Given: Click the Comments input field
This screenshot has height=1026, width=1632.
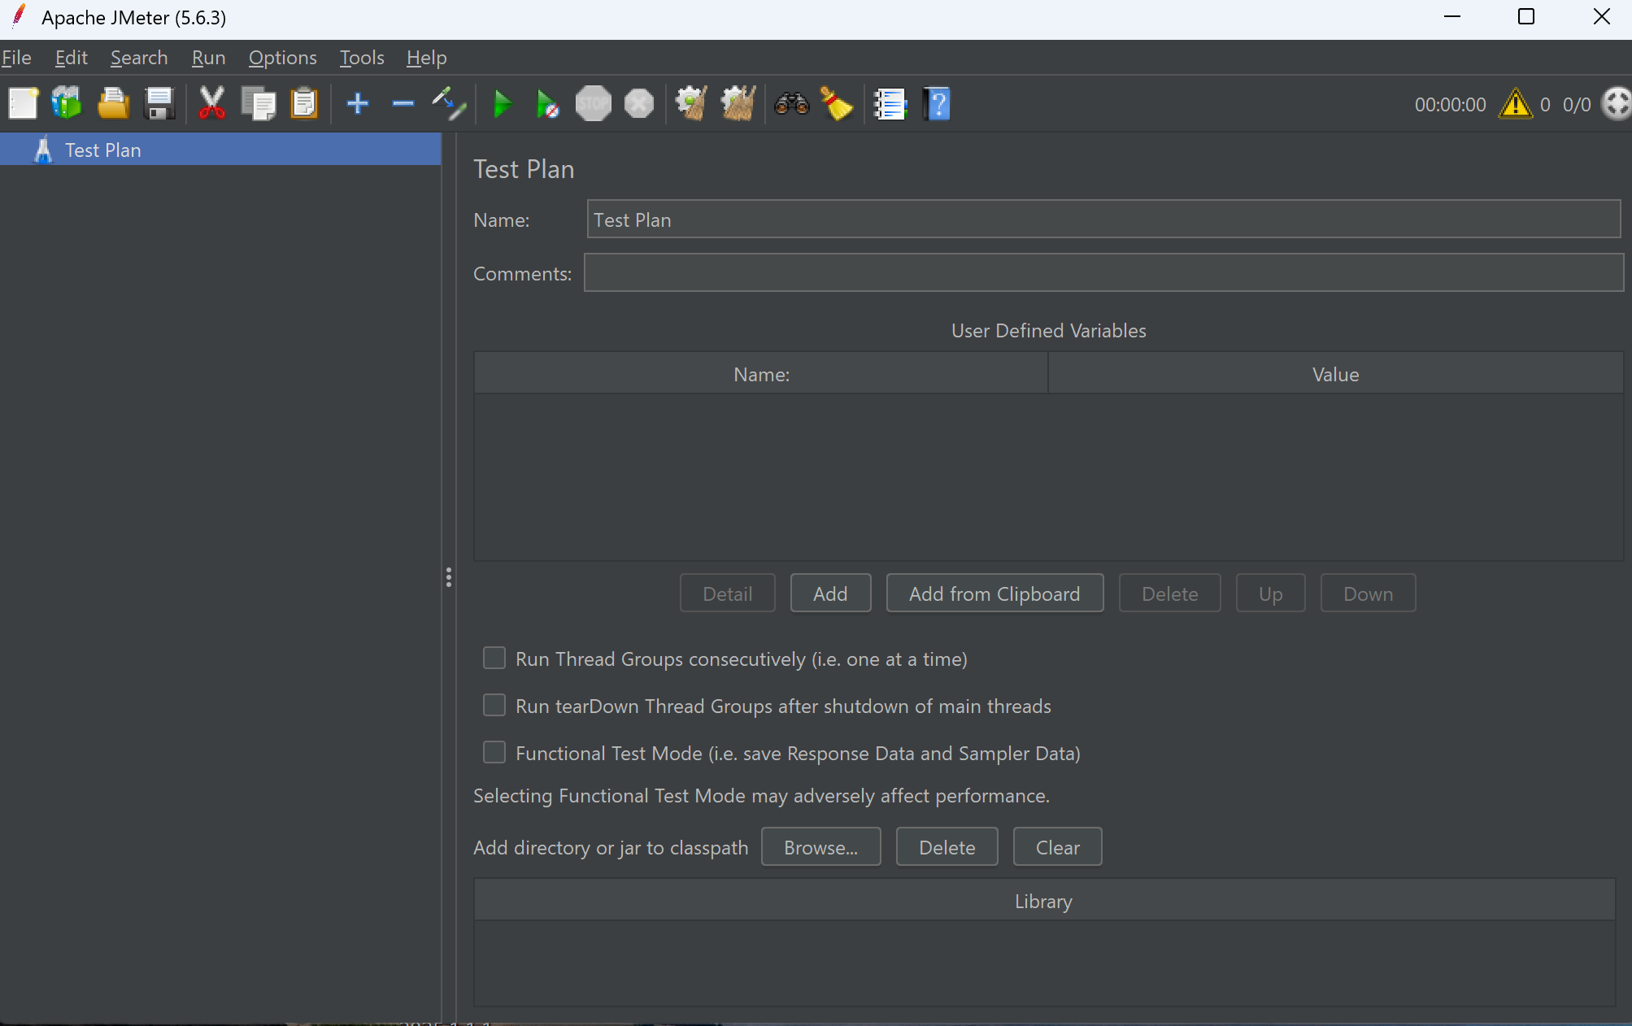Looking at the screenshot, I should 1103,273.
